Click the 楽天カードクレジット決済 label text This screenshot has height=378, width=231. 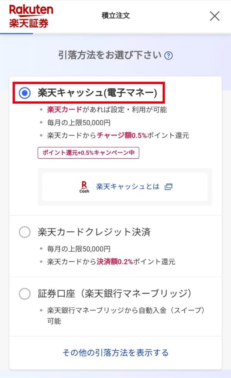coord(94,232)
